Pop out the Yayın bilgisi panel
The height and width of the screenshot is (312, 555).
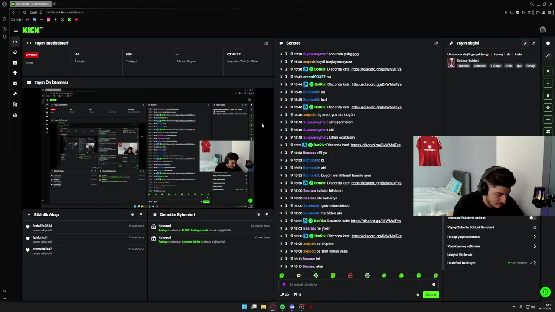533,43
